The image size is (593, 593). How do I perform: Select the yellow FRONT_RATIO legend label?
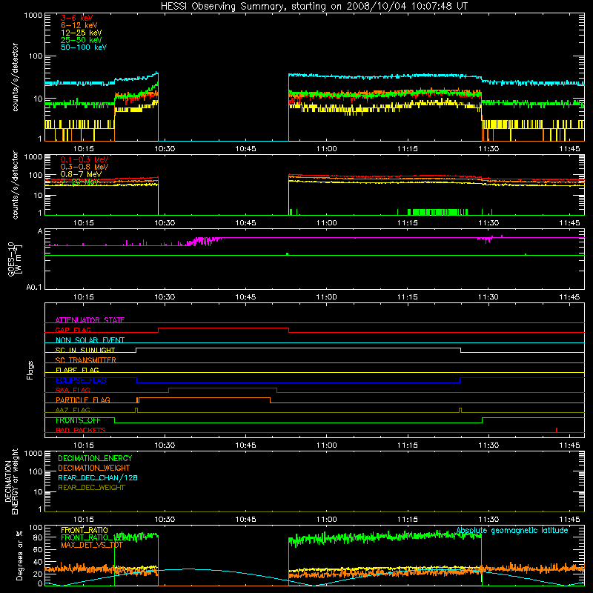point(85,530)
